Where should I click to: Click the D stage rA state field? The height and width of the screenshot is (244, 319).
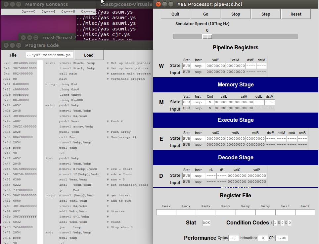(211, 175)
